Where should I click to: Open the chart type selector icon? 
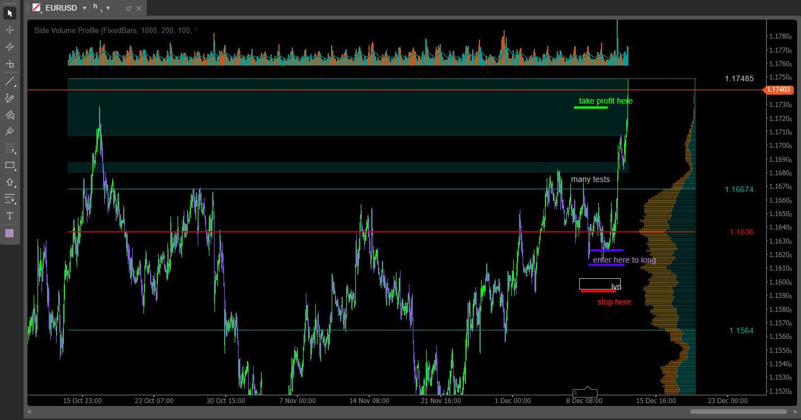tap(36, 8)
